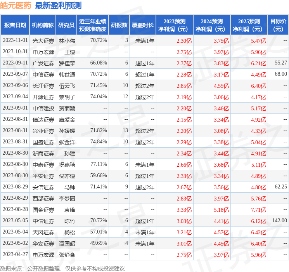Click accuracy value 74.84%

(99, 141)
